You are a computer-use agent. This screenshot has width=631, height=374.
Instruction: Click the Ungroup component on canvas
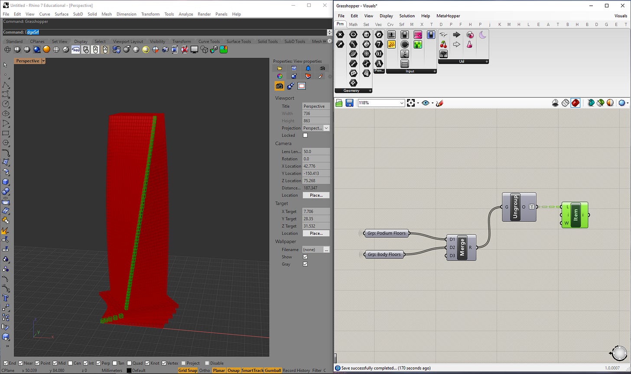(515, 207)
